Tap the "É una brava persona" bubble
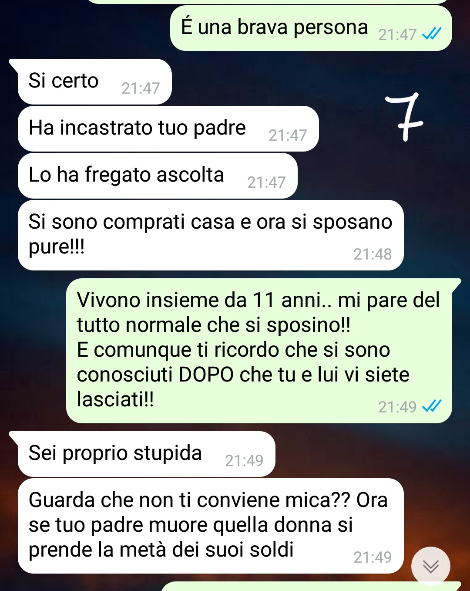The height and width of the screenshot is (591, 470). point(311,28)
